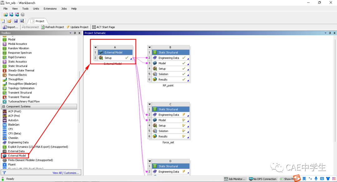Open the Sogou soft keyboard icon
337x182 pixels.
[322, 179]
